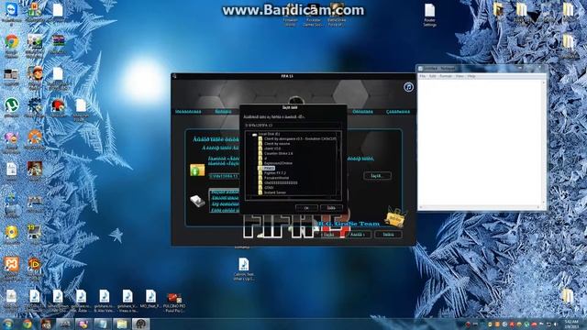Select the Router Settings desktop file

point(429,15)
